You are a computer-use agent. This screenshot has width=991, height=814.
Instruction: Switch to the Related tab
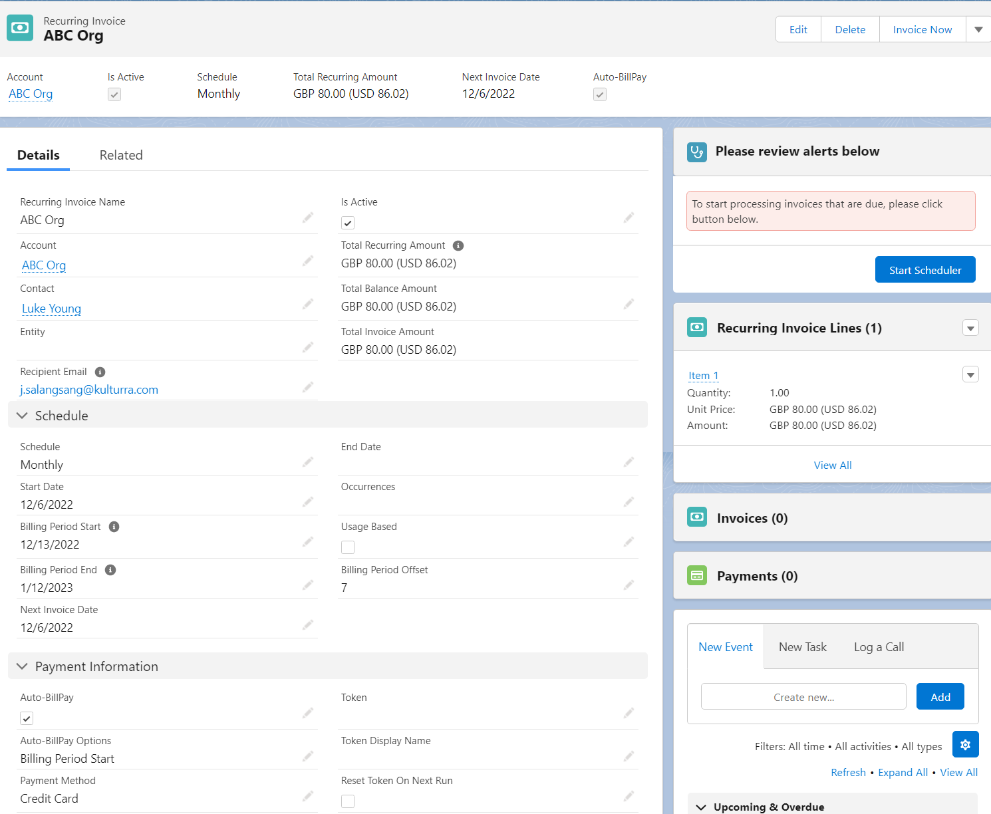pyautogui.click(x=121, y=155)
